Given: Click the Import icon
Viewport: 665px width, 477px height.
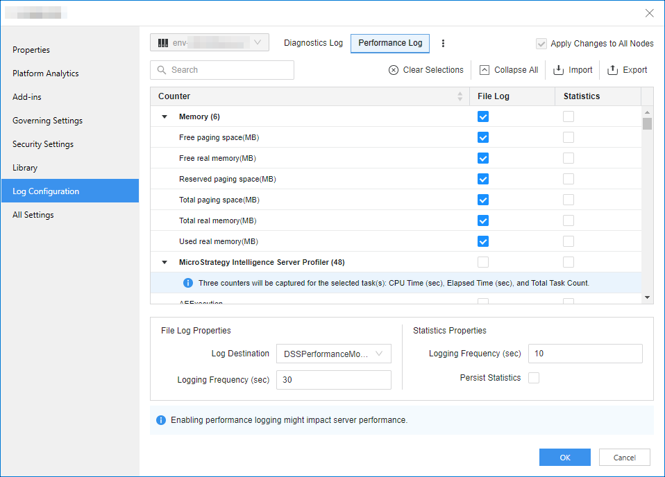Looking at the screenshot, I should [558, 70].
